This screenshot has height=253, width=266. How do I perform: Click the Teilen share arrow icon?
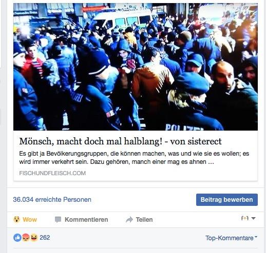pyautogui.click(x=129, y=220)
